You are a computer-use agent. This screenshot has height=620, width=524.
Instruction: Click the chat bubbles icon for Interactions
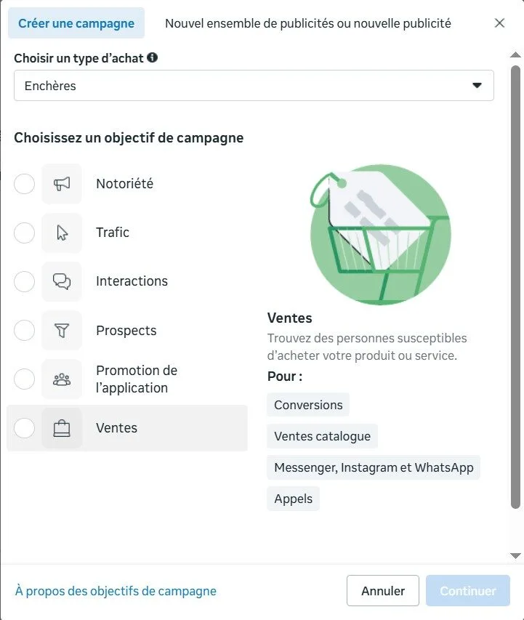tap(62, 281)
